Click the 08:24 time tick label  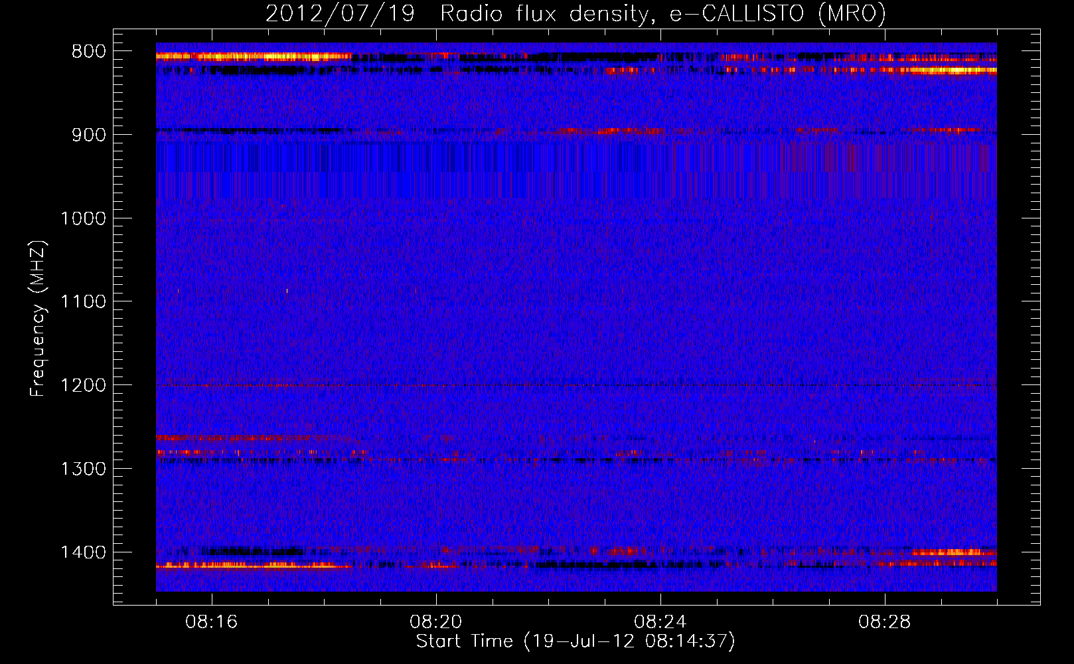point(660,622)
